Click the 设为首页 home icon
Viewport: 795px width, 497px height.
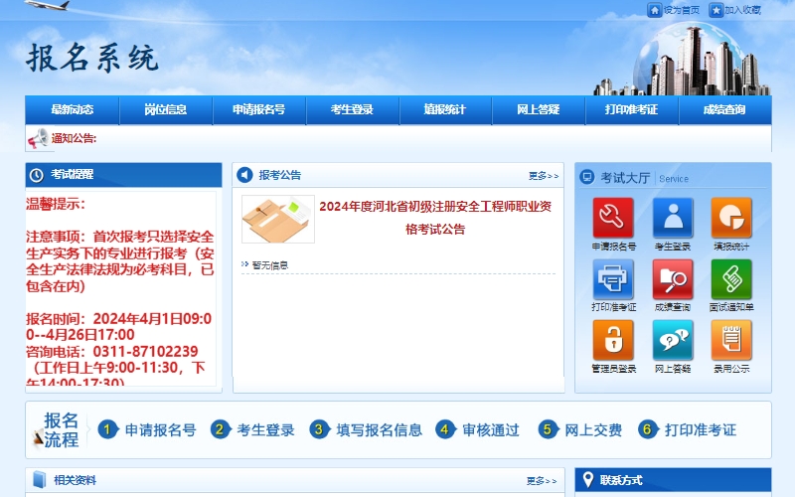[655, 10]
